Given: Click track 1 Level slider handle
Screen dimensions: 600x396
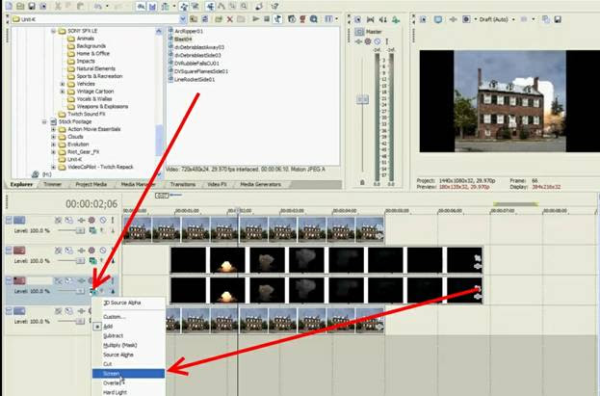Looking at the screenshot, I should (80, 230).
